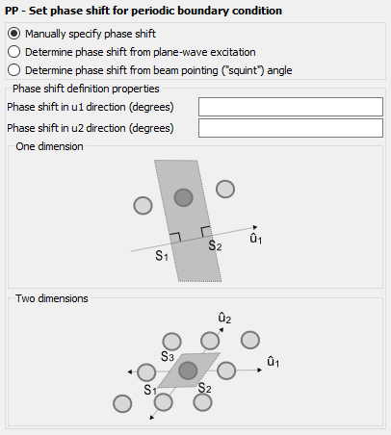Click the dark circle in one-dimension diagram
391x435 pixels.
(184, 197)
